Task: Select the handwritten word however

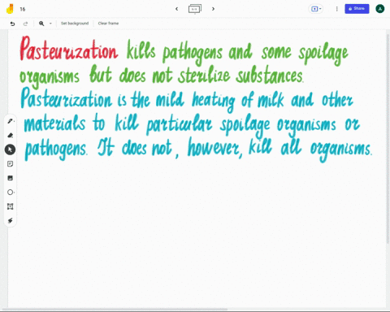Action: (x=214, y=148)
